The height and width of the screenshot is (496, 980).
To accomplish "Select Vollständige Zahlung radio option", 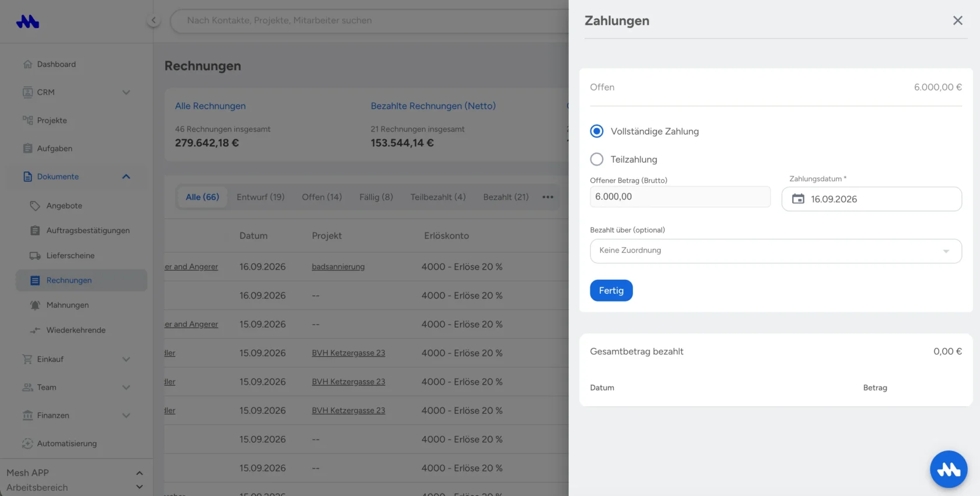I will point(597,131).
